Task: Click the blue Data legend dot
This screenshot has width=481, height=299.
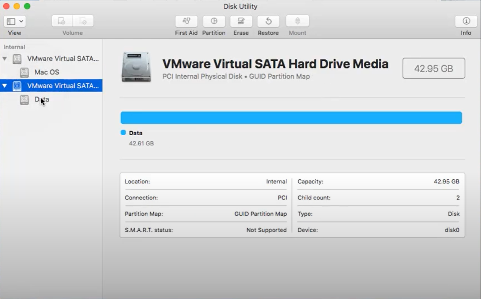Action: (x=123, y=132)
